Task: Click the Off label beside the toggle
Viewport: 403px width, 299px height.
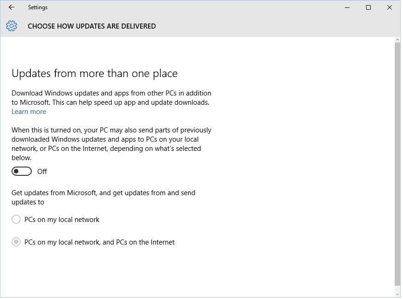Action: pos(42,171)
